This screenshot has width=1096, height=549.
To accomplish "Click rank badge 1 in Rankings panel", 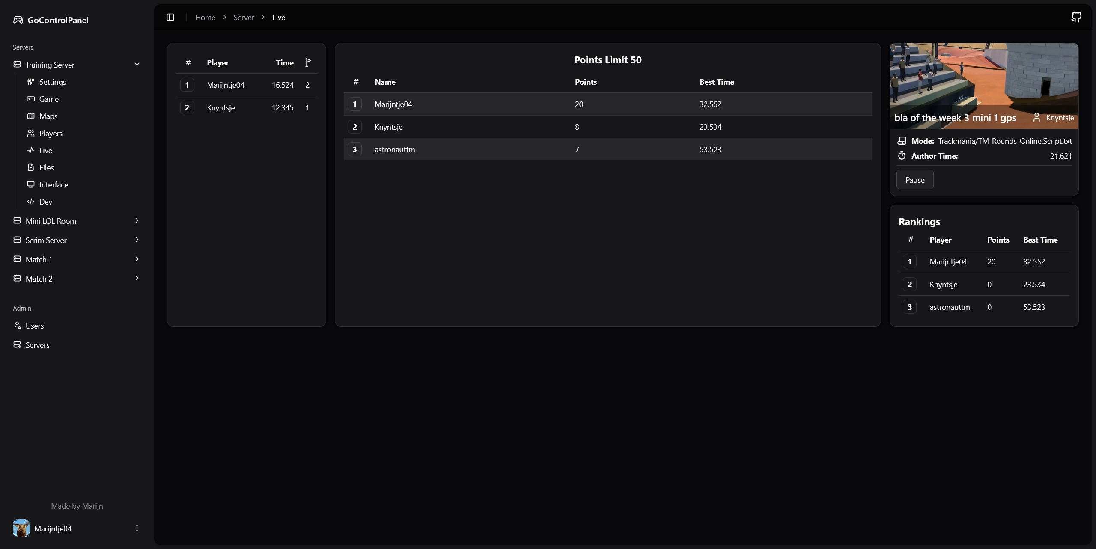I will [910, 261].
